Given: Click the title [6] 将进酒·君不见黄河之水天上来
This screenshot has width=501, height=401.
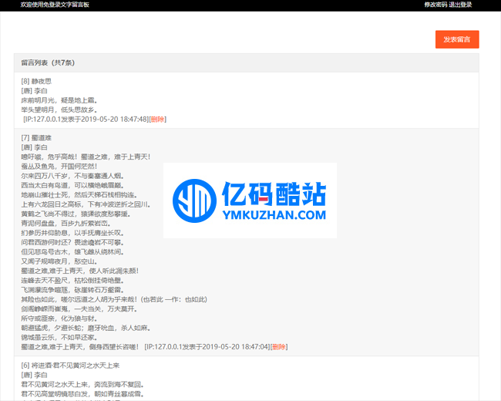Looking at the screenshot, I should point(70,366).
